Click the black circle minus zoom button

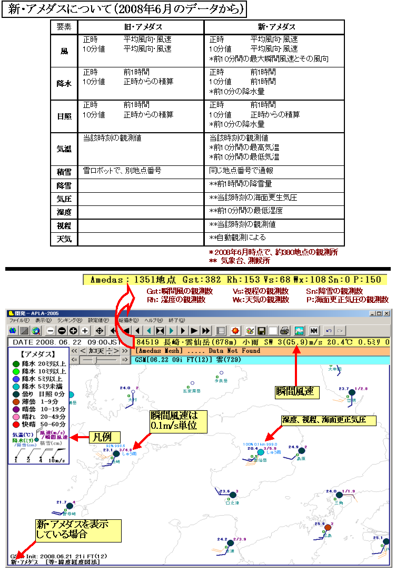click(x=62, y=330)
